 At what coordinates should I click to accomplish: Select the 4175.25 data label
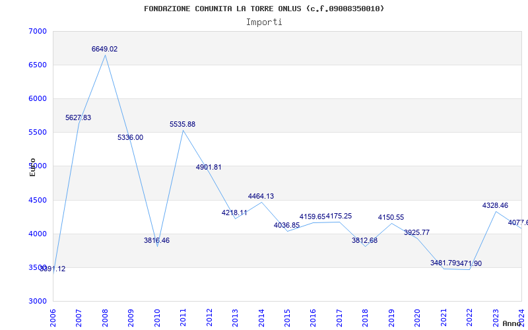coord(339,216)
